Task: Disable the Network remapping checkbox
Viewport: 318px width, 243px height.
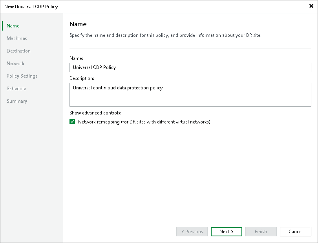Action: (x=72, y=121)
